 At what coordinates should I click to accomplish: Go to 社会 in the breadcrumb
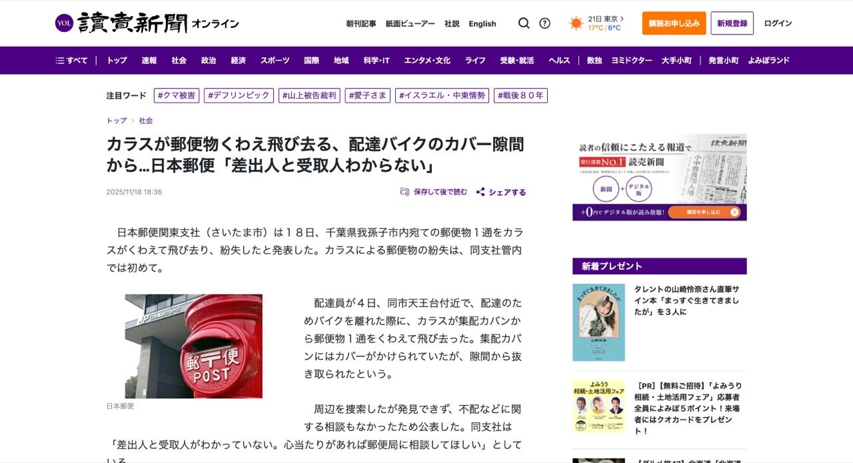(146, 121)
